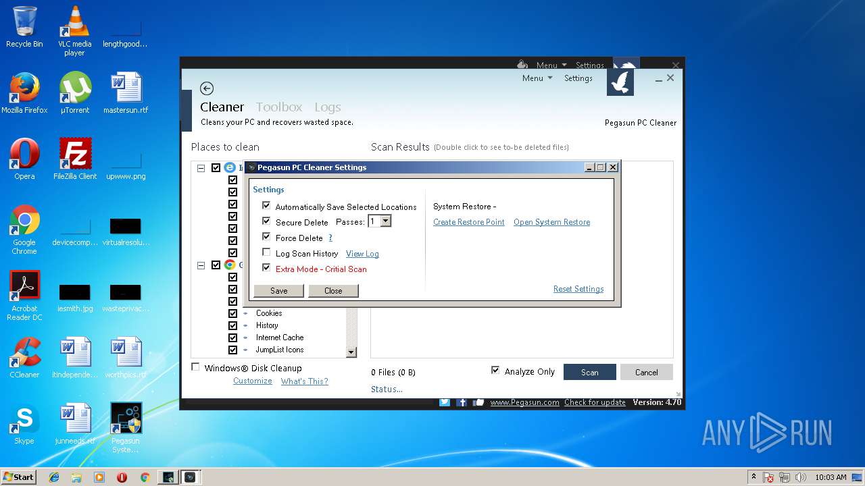Launch CCleaner desktop shortcut
865x486 pixels.
pos(24,358)
